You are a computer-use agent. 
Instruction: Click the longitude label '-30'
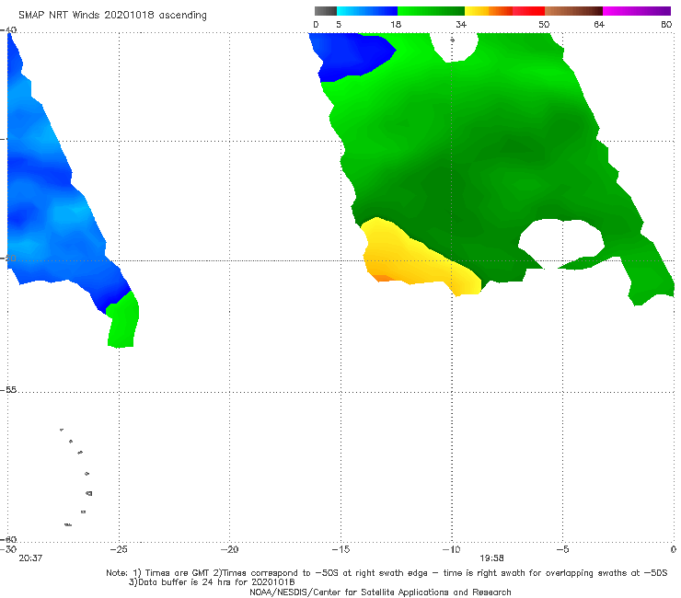8,549
